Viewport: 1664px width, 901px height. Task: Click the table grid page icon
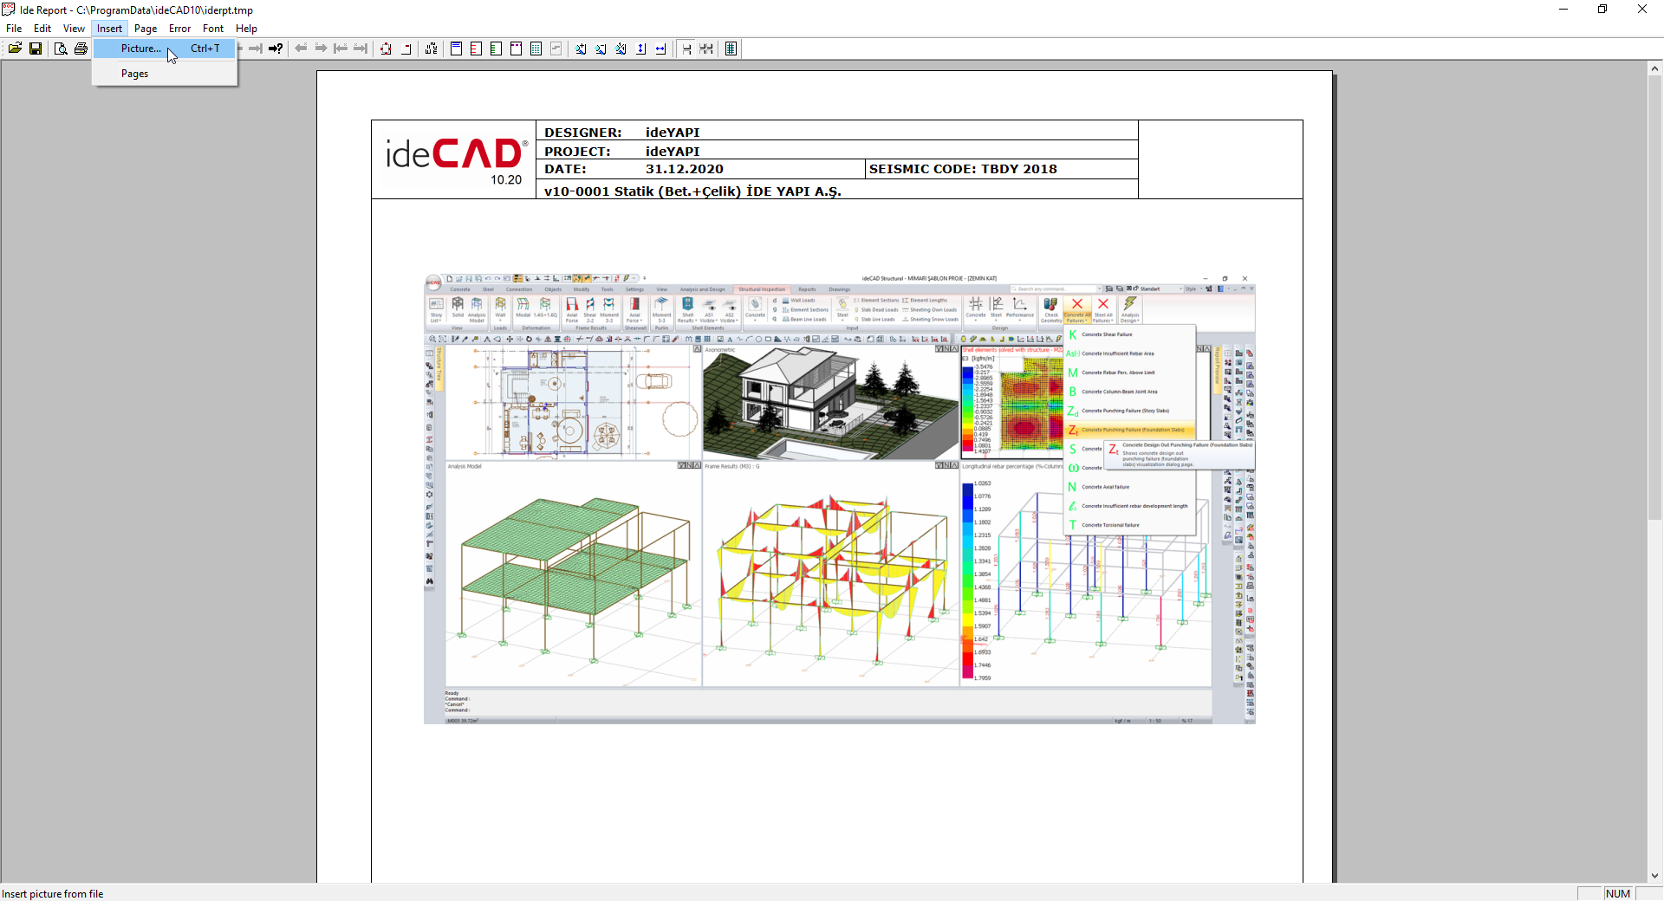(536, 49)
